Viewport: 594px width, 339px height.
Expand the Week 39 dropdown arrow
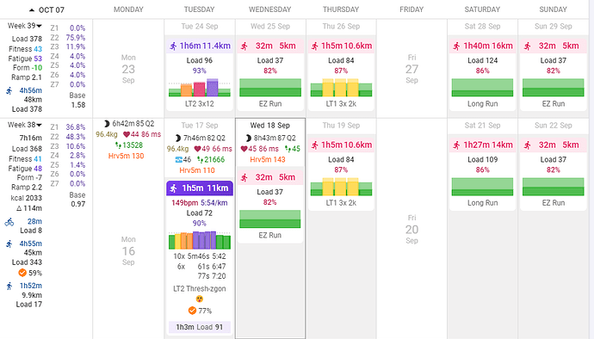(40, 26)
